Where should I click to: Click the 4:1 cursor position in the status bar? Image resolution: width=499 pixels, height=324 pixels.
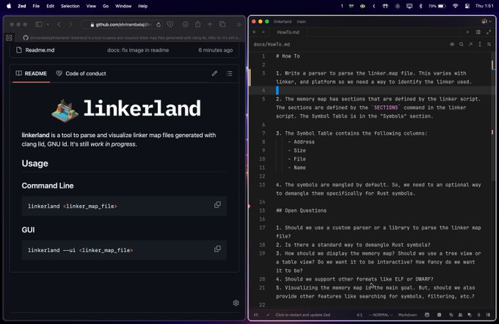[x=360, y=314]
